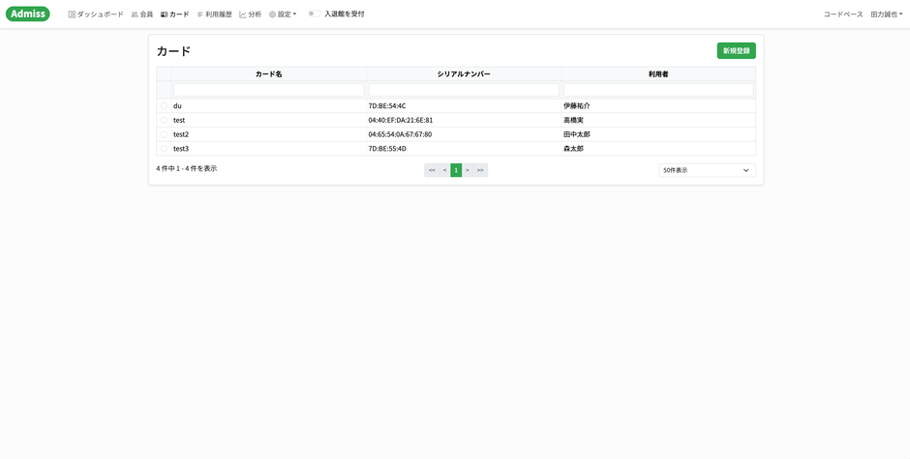Viewport: 910px width, 459px height.
Task: Go to the 会員 members page
Action: (141, 14)
